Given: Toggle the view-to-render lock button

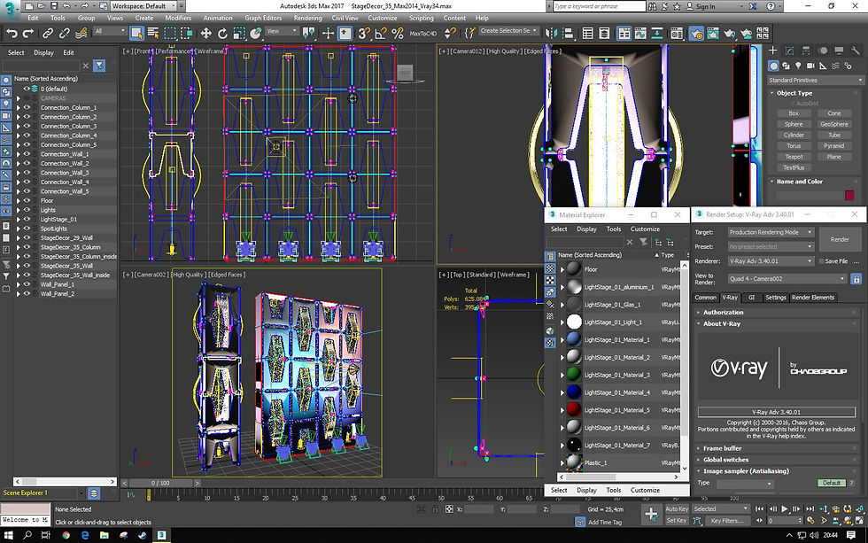Looking at the screenshot, I should point(856,279).
